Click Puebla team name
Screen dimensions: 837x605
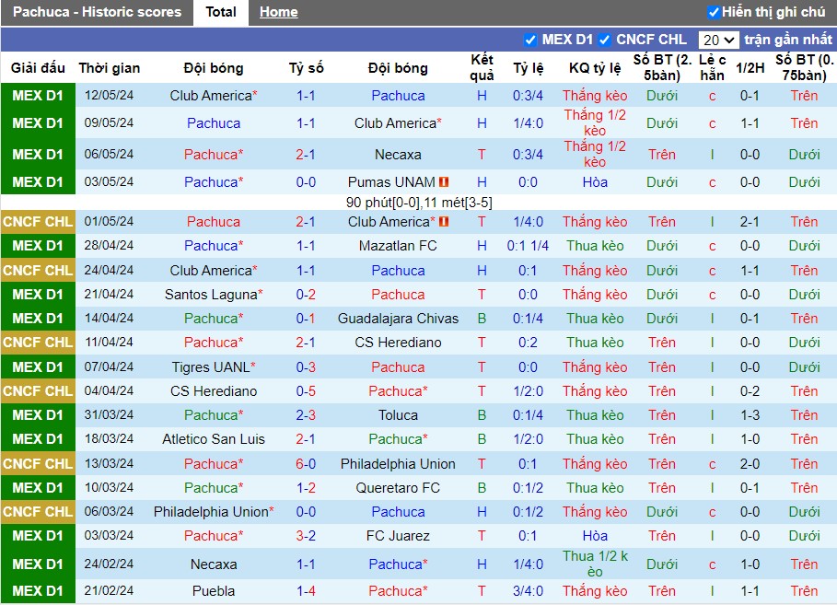pos(214,590)
